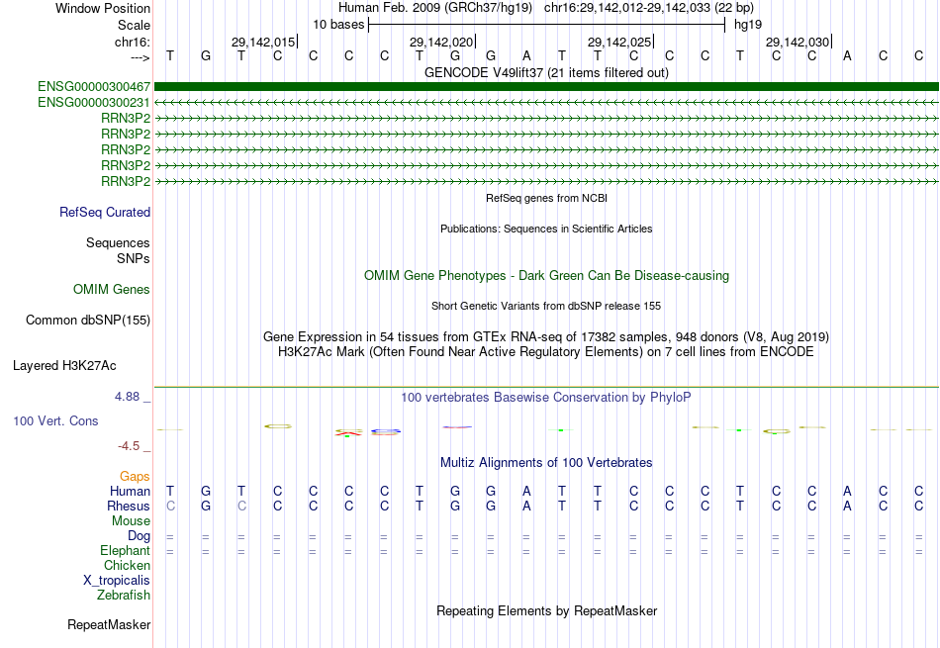Click the Gaps row label

click(x=135, y=476)
